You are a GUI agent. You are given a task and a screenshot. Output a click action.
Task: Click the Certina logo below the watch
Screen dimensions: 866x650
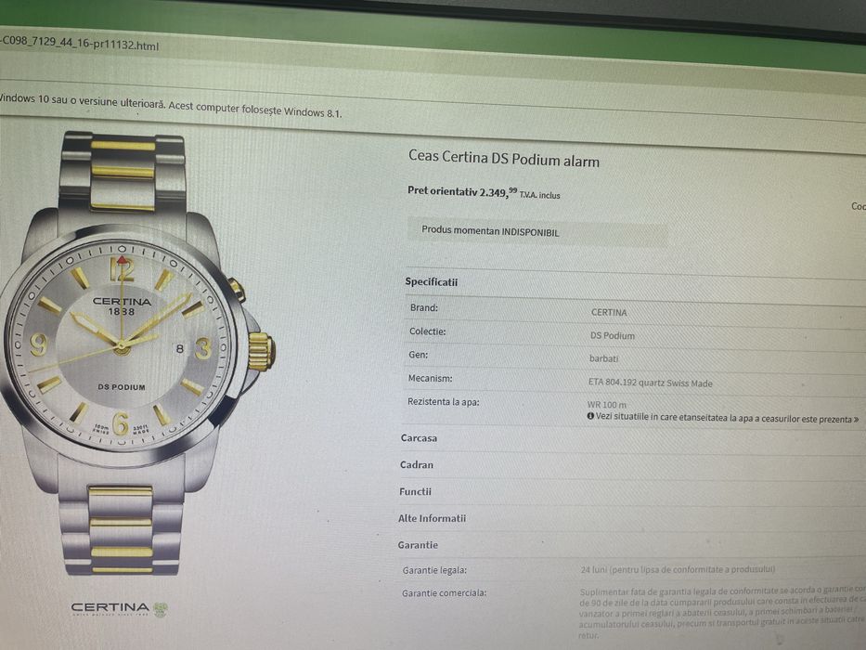110,608
